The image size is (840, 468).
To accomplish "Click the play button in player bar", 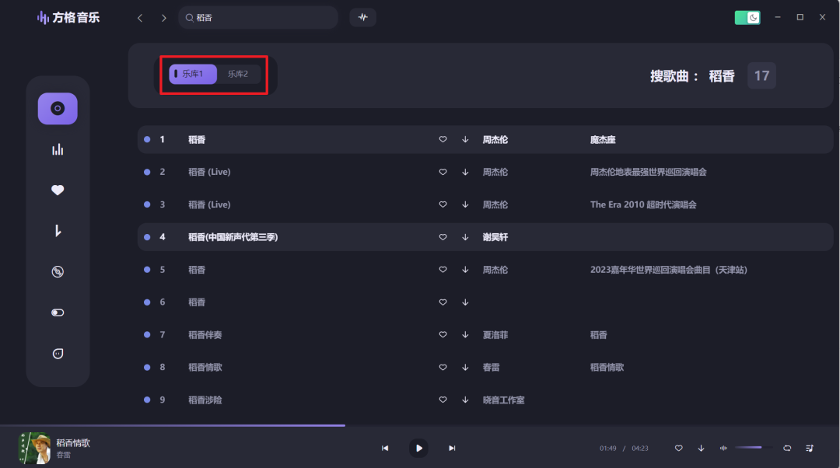I will pos(419,449).
